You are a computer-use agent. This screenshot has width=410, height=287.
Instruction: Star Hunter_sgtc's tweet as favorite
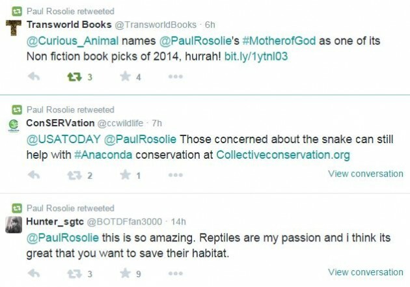(x=125, y=273)
